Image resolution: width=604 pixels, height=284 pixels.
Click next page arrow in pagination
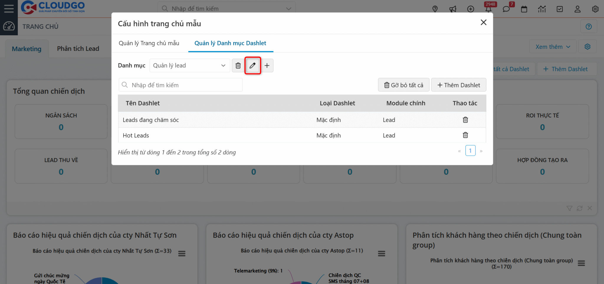(481, 151)
